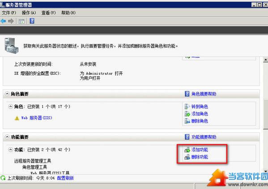Click the blue Help question mark toolbar icon
The height and width of the screenshot is (189, 268).
(x=32, y=21)
